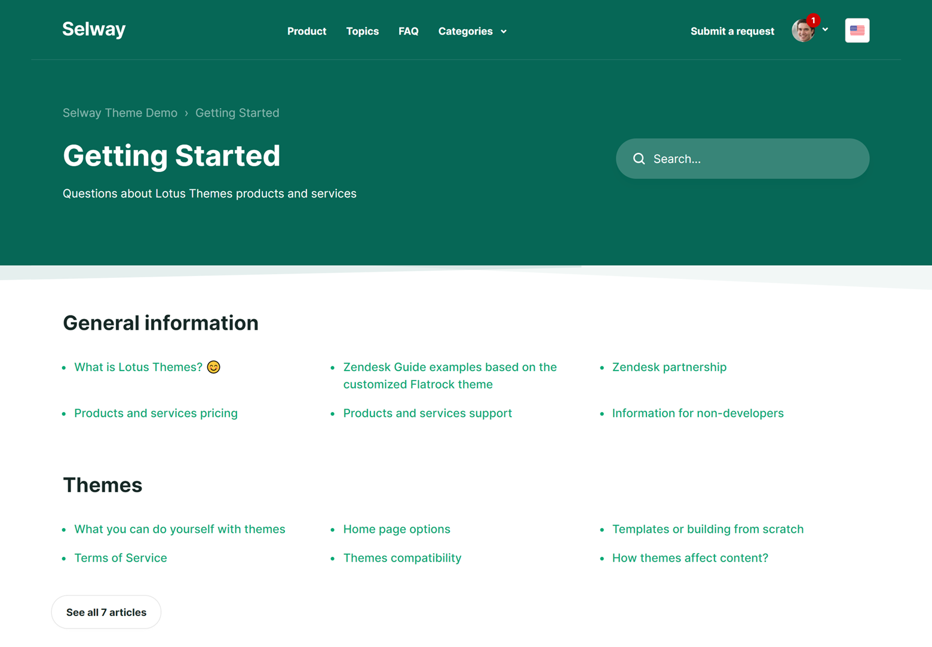
Task: Open Templates or building from scratch
Action: coord(707,529)
